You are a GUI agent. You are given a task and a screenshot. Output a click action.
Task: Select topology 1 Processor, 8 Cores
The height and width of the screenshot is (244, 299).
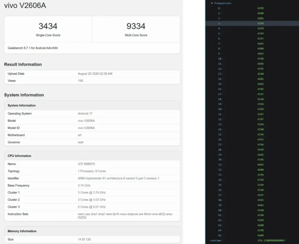(92, 171)
